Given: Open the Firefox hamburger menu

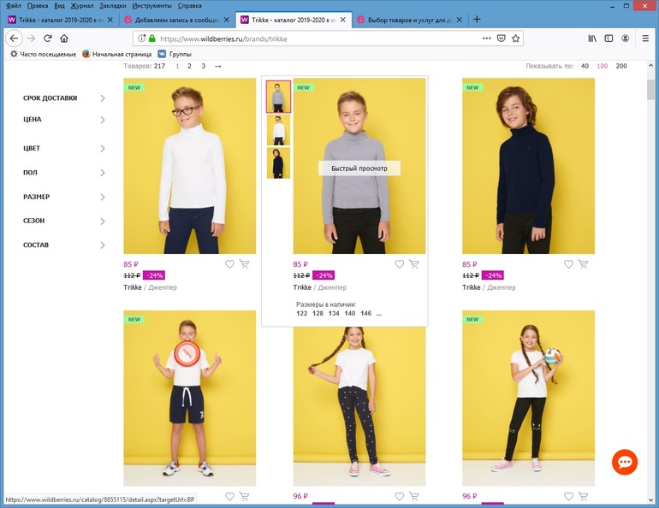Looking at the screenshot, I should tap(645, 38).
